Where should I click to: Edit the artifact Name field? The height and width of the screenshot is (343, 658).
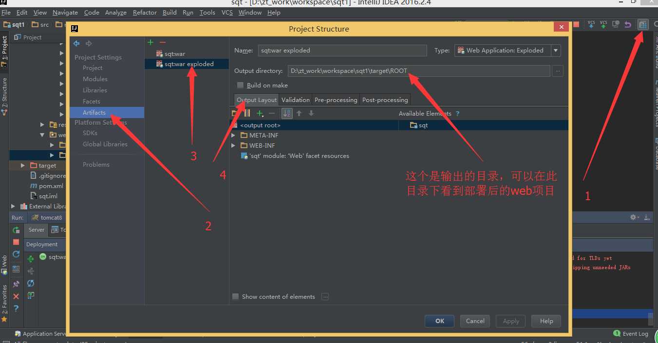point(342,50)
